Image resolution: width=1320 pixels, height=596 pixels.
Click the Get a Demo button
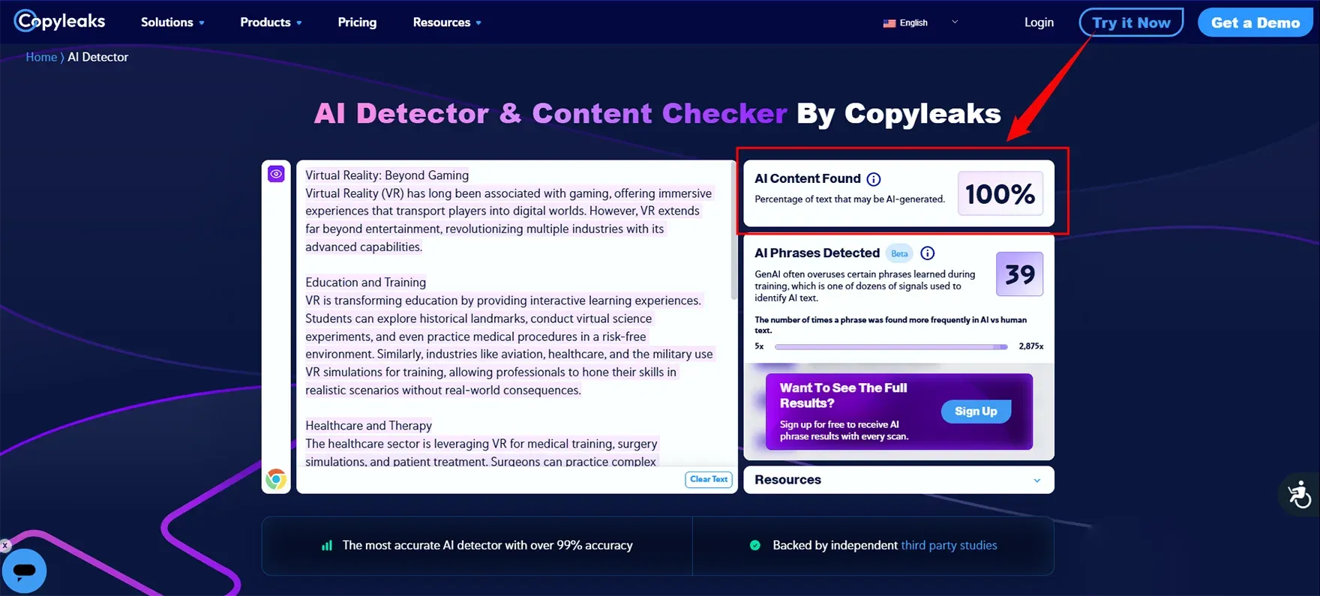click(x=1255, y=22)
